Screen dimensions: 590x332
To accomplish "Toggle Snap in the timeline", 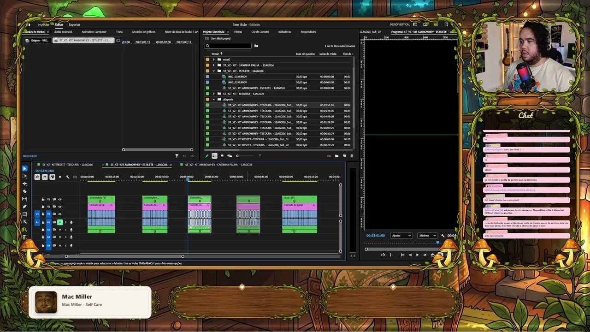I will tap(45, 177).
